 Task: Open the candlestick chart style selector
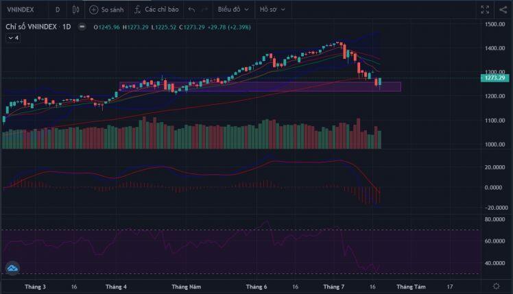point(75,10)
